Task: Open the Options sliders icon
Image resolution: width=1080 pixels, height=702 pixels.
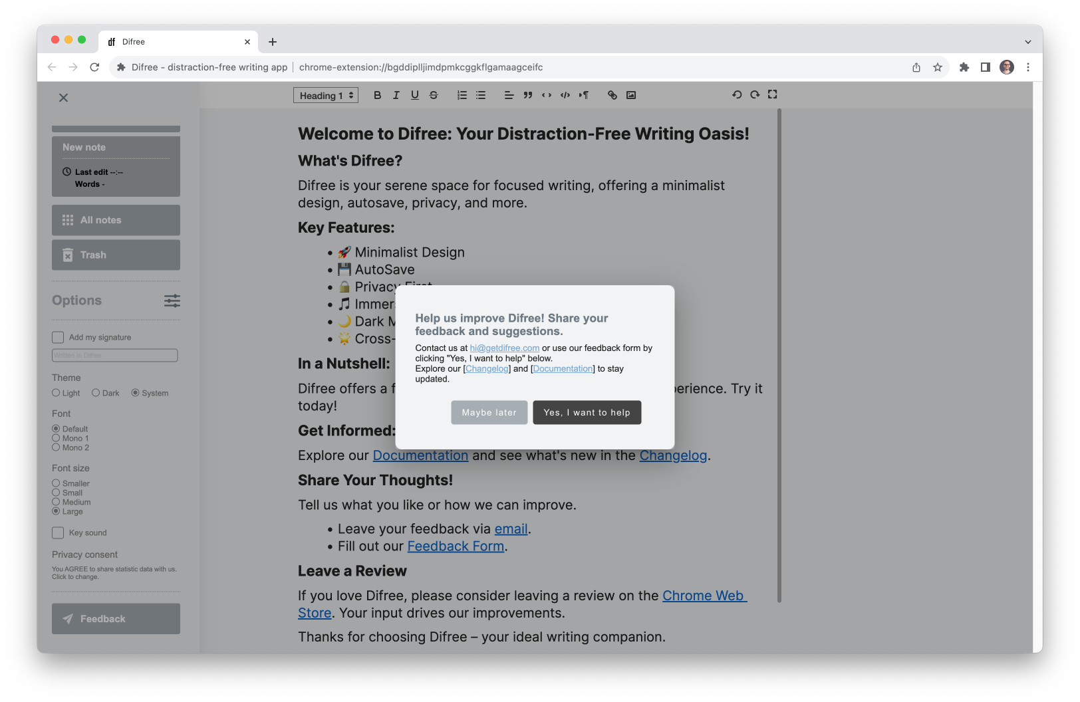Action: [x=172, y=300]
